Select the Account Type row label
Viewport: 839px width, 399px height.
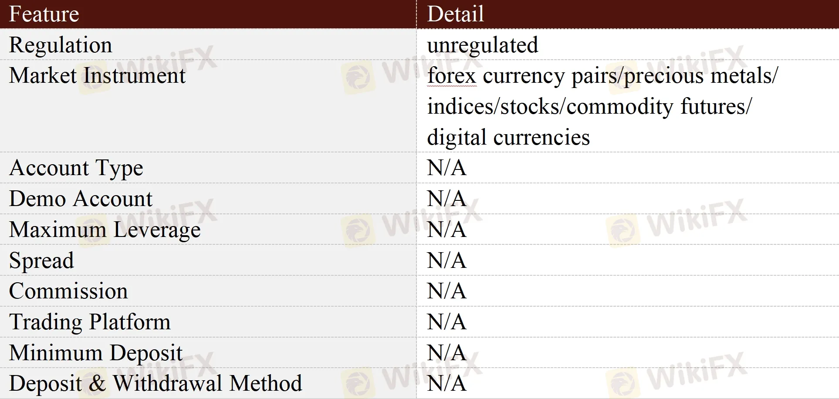[x=76, y=169]
